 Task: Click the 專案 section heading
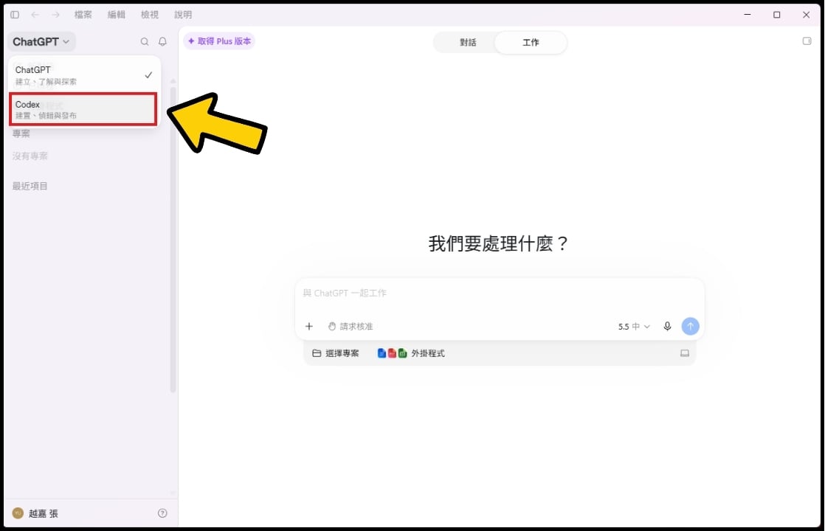pyautogui.click(x=21, y=133)
